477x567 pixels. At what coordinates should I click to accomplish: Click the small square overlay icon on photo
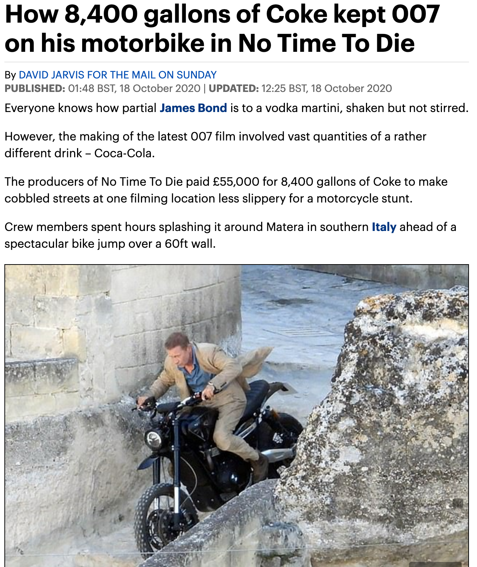click(x=458, y=504)
